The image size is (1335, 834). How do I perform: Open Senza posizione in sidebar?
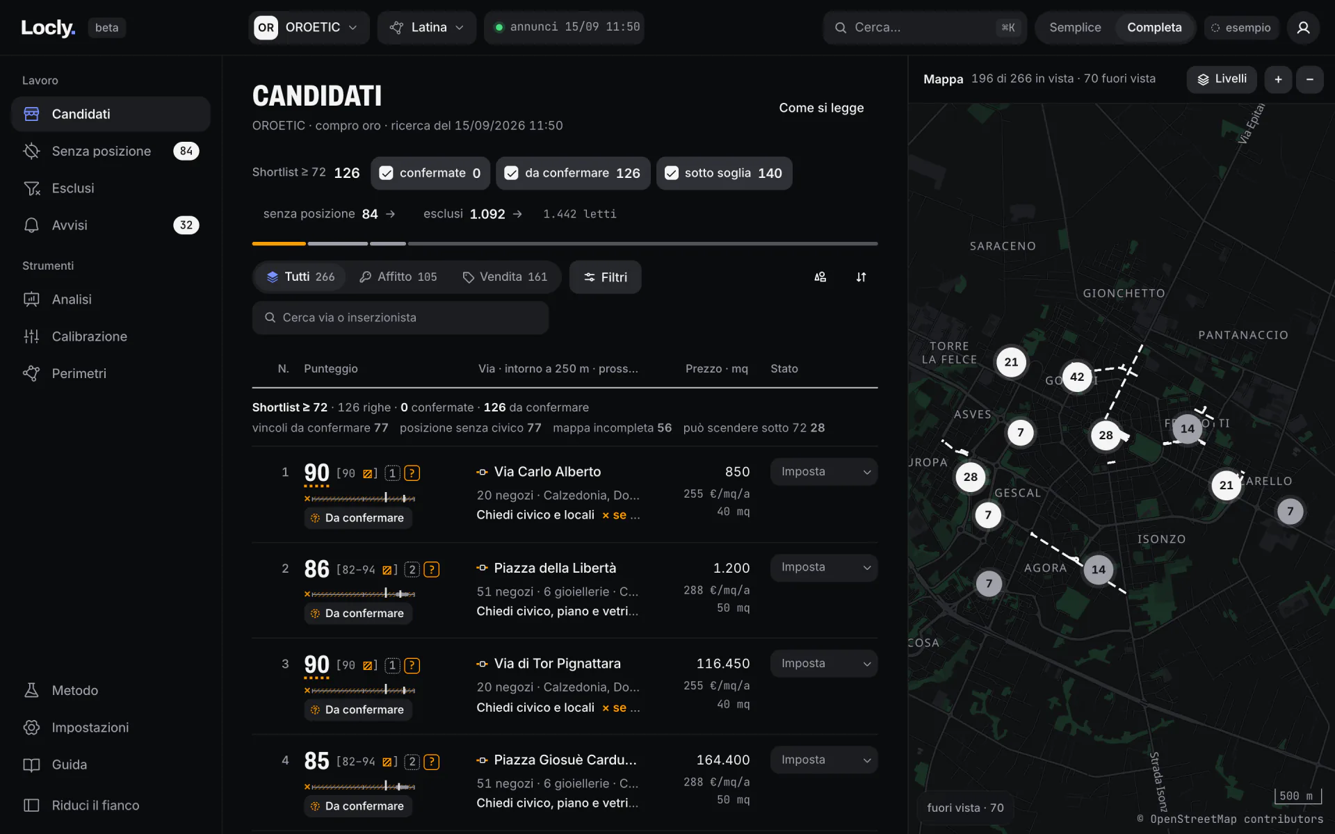(111, 151)
